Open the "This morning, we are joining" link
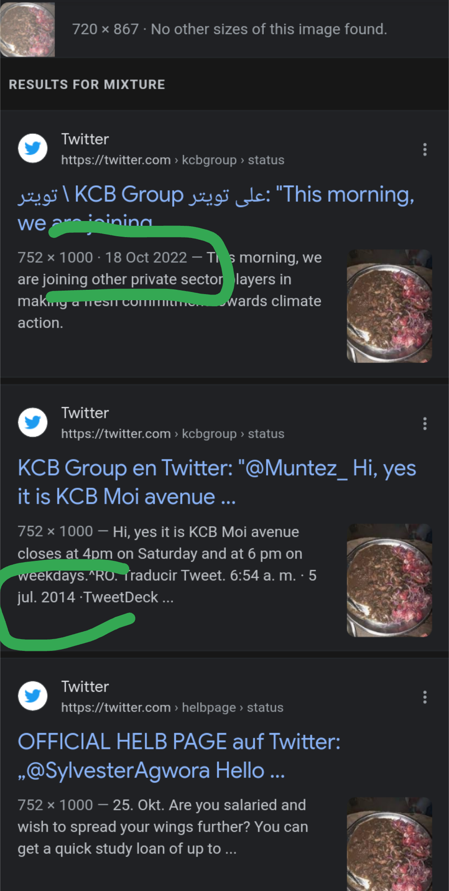This screenshot has width=449, height=891. (x=215, y=194)
